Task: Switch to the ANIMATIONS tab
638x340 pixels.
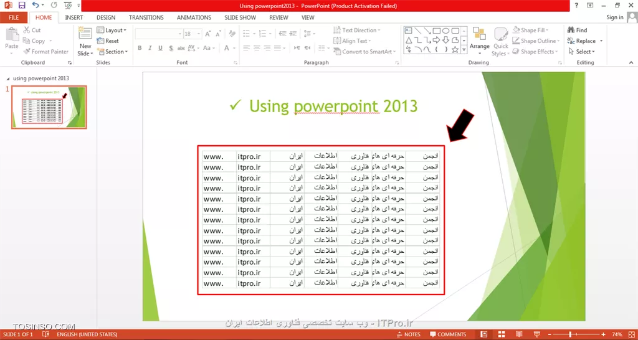Action: pyautogui.click(x=194, y=17)
